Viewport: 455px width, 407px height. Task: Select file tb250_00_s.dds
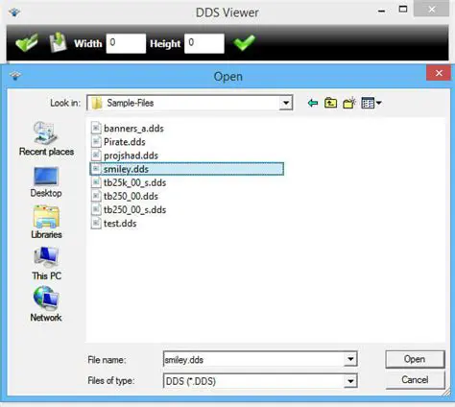click(x=134, y=210)
